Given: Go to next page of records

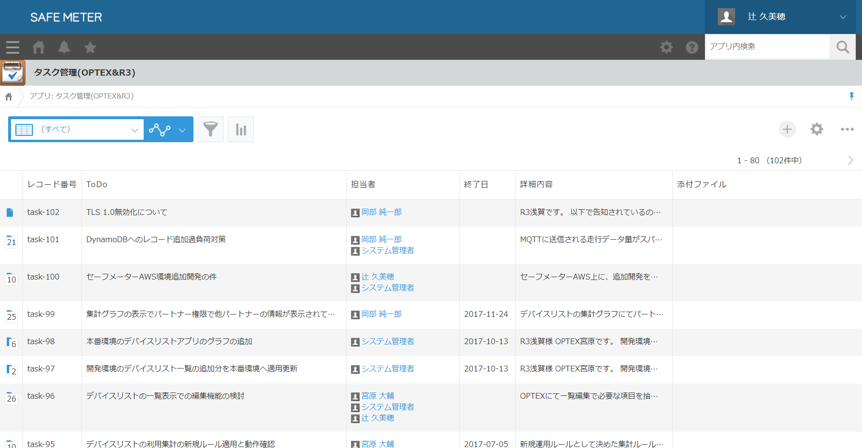Looking at the screenshot, I should pos(851,160).
